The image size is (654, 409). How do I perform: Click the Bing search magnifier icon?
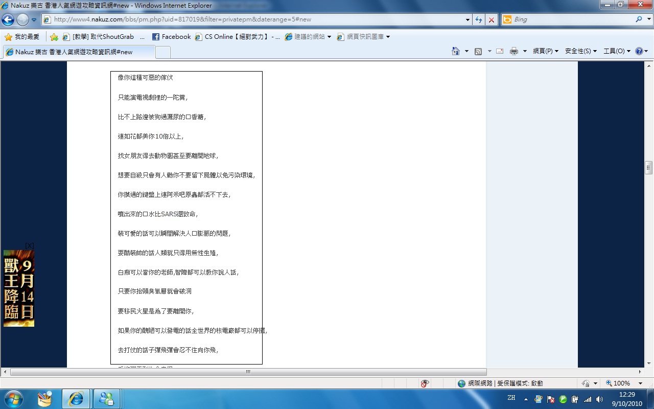click(x=639, y=19)
